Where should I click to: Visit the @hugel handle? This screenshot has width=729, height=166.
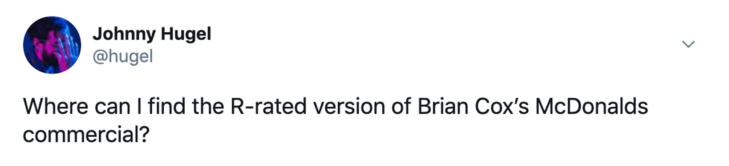click(123, 56)
